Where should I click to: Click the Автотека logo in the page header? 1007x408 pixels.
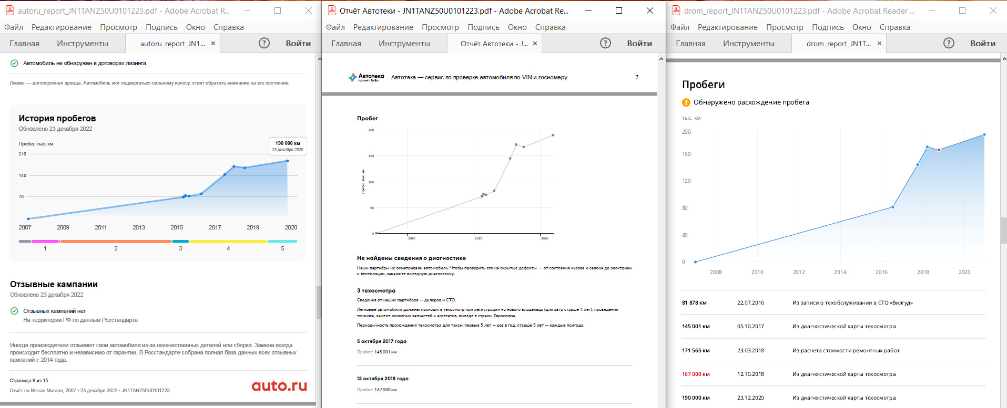click(367, 78)
